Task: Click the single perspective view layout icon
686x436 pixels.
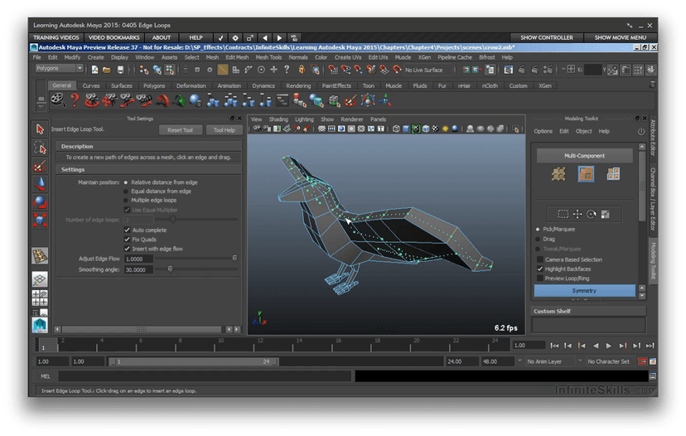Action: click(40, 279)
